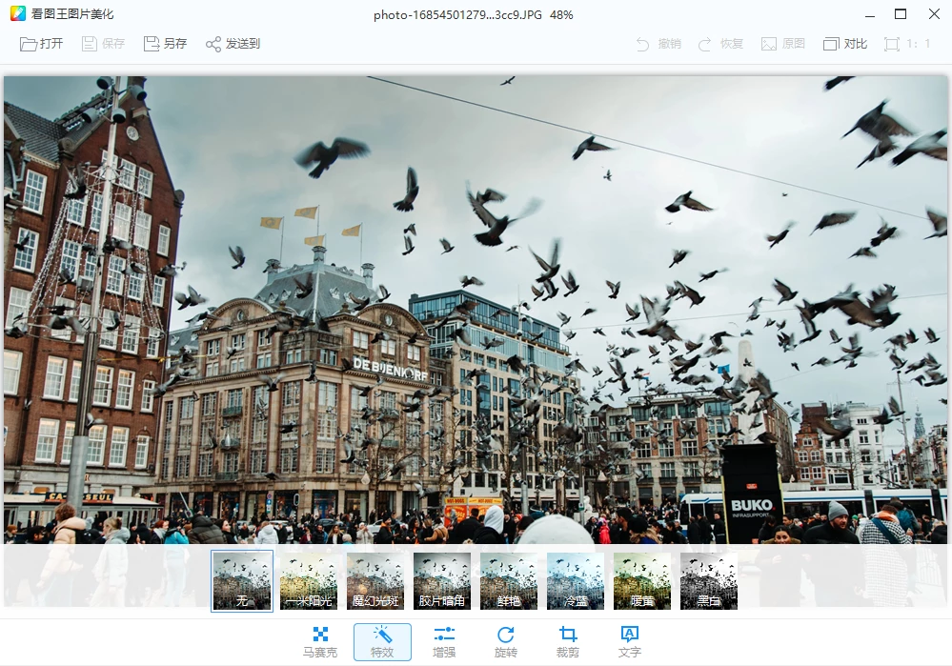Apply the 黑白 (Black & White) filter
This screenshot has width=952, height=666.
pyautogui.click(x=709, y=580)
